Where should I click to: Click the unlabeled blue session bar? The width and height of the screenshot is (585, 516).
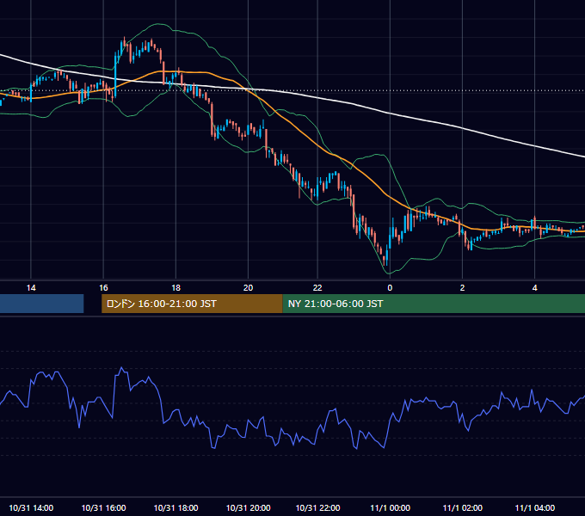tap(42, 304)
